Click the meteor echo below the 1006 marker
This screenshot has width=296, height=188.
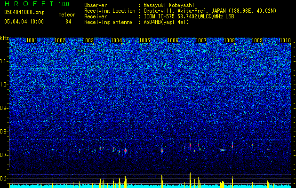pos(162,150)
